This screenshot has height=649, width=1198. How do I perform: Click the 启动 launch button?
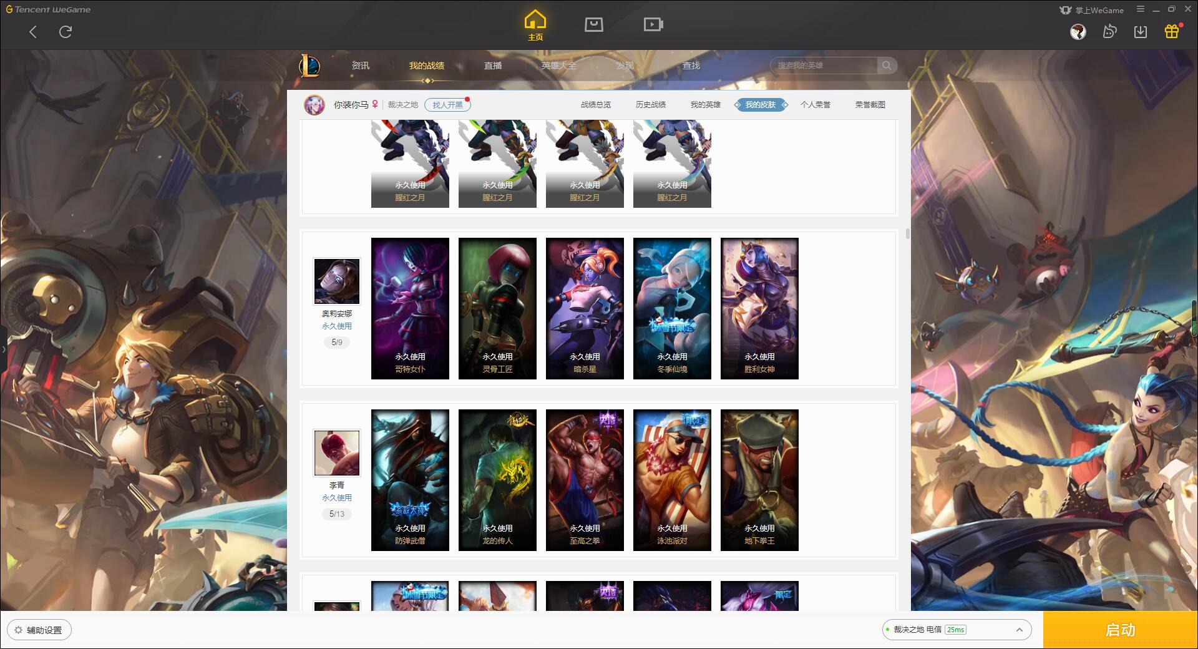(x=1121, y=630)
